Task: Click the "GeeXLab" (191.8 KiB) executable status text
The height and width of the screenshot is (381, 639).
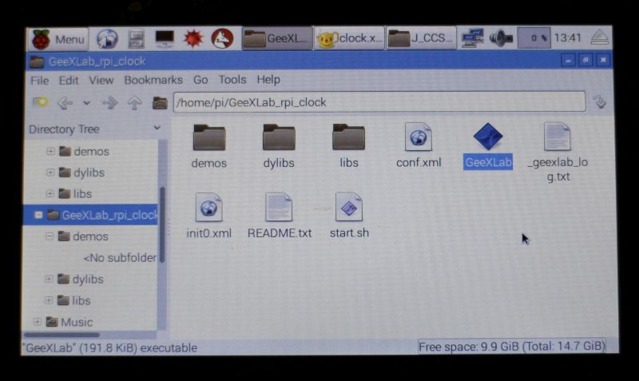Action: click(x=110, y=347)
